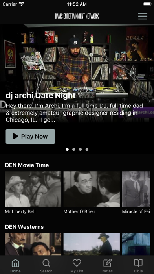Tap the Wi-Fi status icon
154x274 pixels.
click(x=22, y=4)
